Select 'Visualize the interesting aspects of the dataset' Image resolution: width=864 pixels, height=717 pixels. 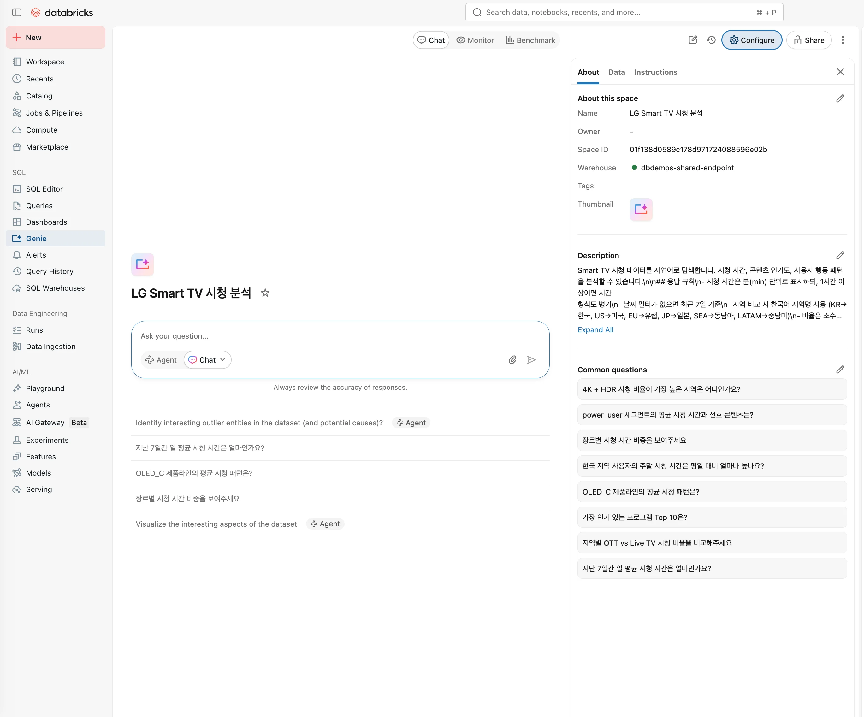click(340, 524)
